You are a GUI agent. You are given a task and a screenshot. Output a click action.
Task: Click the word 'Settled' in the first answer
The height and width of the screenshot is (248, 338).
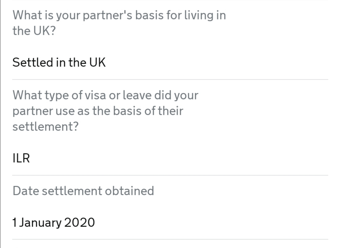tap(33, 62)
